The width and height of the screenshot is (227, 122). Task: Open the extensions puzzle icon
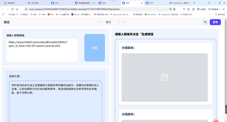(188, 9)
